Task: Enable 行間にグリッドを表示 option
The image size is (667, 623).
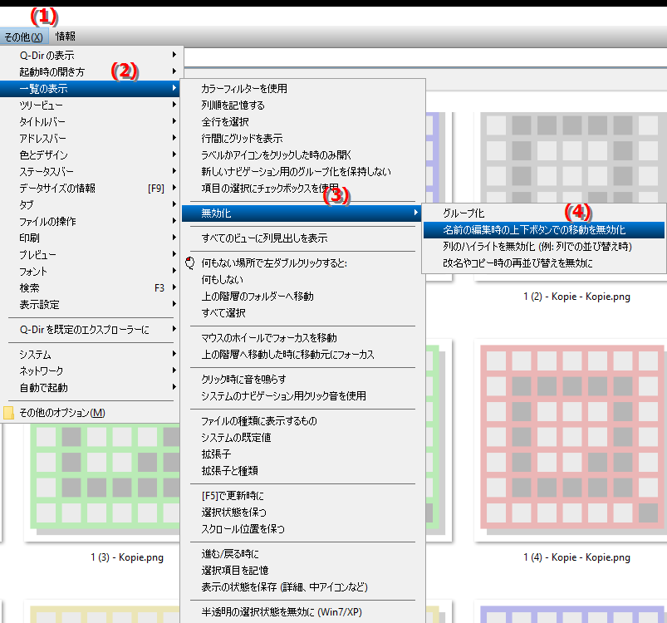Action: coord(242,139)
